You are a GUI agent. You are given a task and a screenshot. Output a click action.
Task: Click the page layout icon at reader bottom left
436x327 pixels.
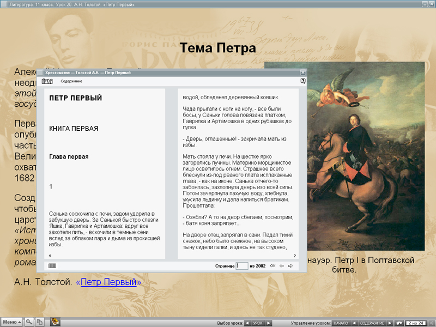tap(51, 265)
